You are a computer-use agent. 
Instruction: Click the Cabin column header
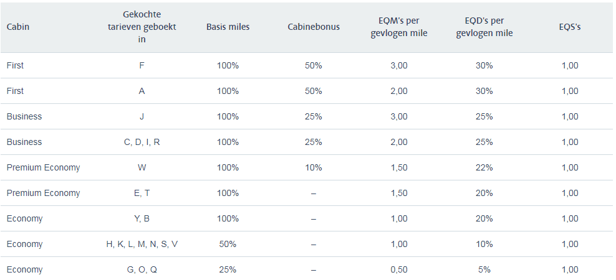pos(18,27)
